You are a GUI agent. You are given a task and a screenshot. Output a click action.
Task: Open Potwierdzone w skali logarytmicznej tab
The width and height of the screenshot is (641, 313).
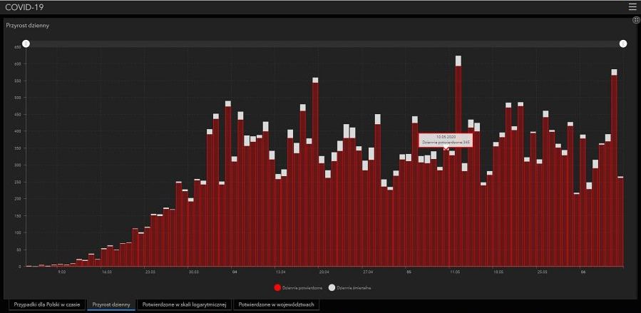point(184,304)
